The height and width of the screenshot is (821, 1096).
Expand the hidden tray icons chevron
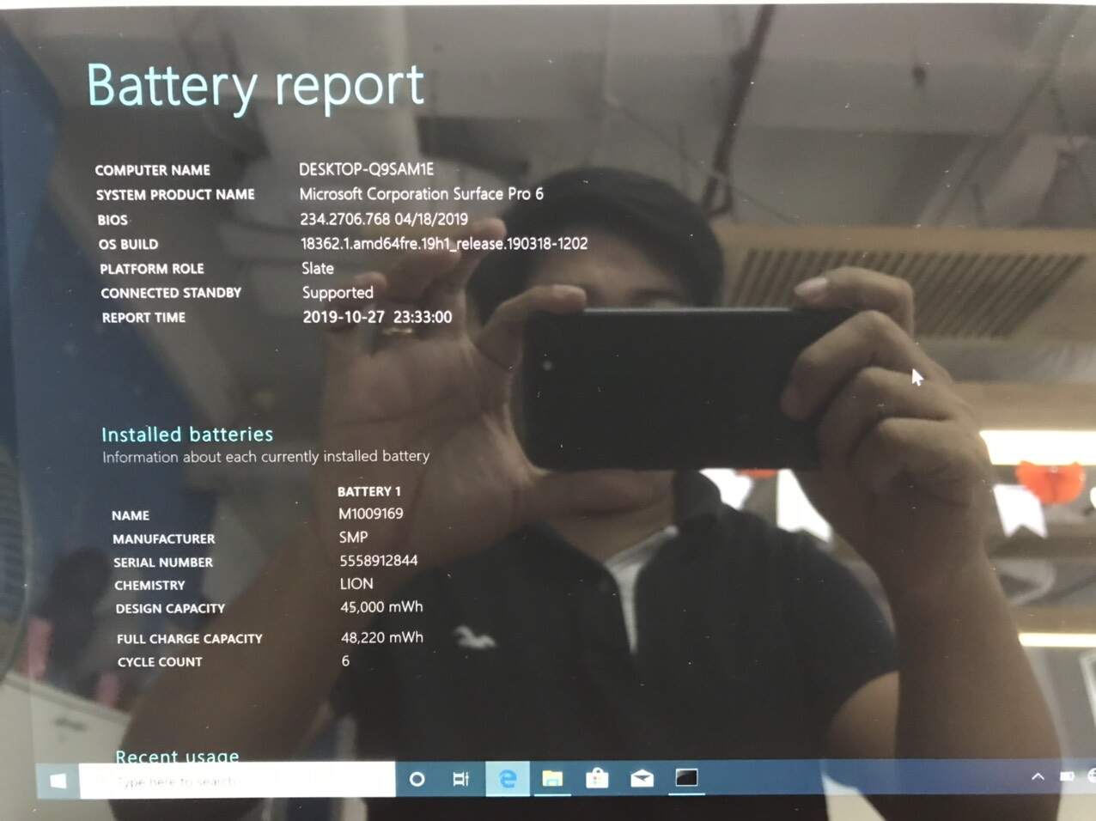[x=1038, y=776]
